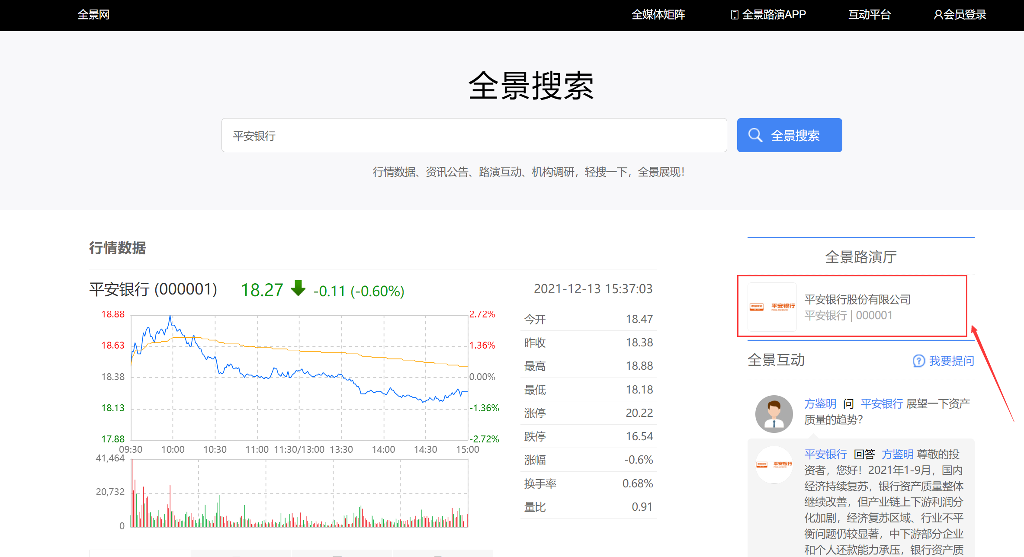Image resolution: width=1024 pixels, height=557 pixels.
Task: Click the current price 18.27
Action: (262, 290)
